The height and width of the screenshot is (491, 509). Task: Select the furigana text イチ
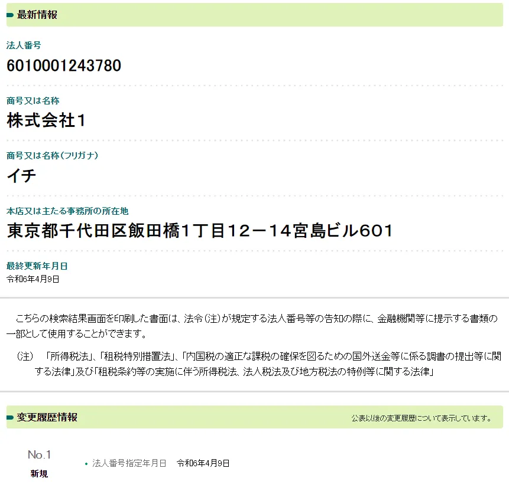pyautogui.click(x=22, y=175)
